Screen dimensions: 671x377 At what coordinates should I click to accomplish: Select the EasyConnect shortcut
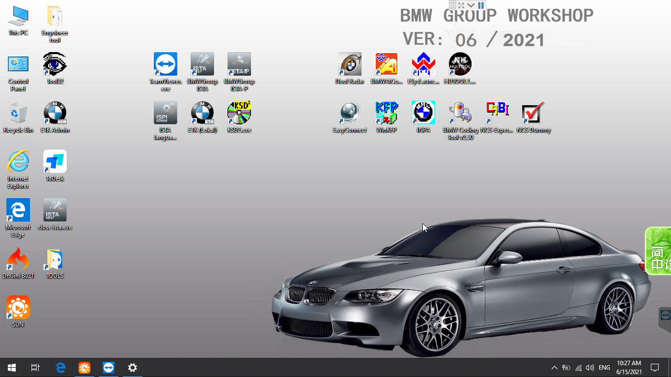[349, 118]
